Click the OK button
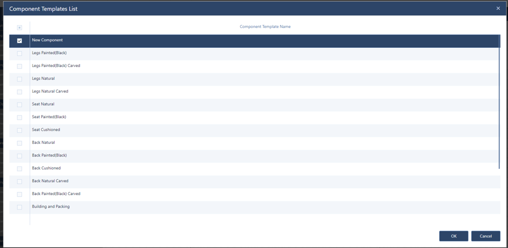Viewport: 508px width, 248px height. [453, 236]
